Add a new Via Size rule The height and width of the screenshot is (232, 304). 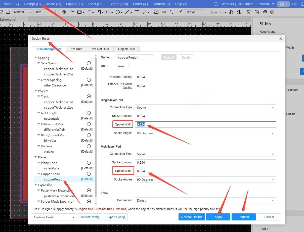point(89,146)
